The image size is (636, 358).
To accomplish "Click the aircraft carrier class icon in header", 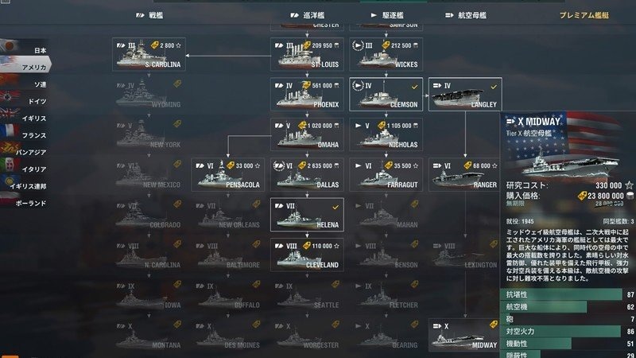I will click(x=449, y=15).
